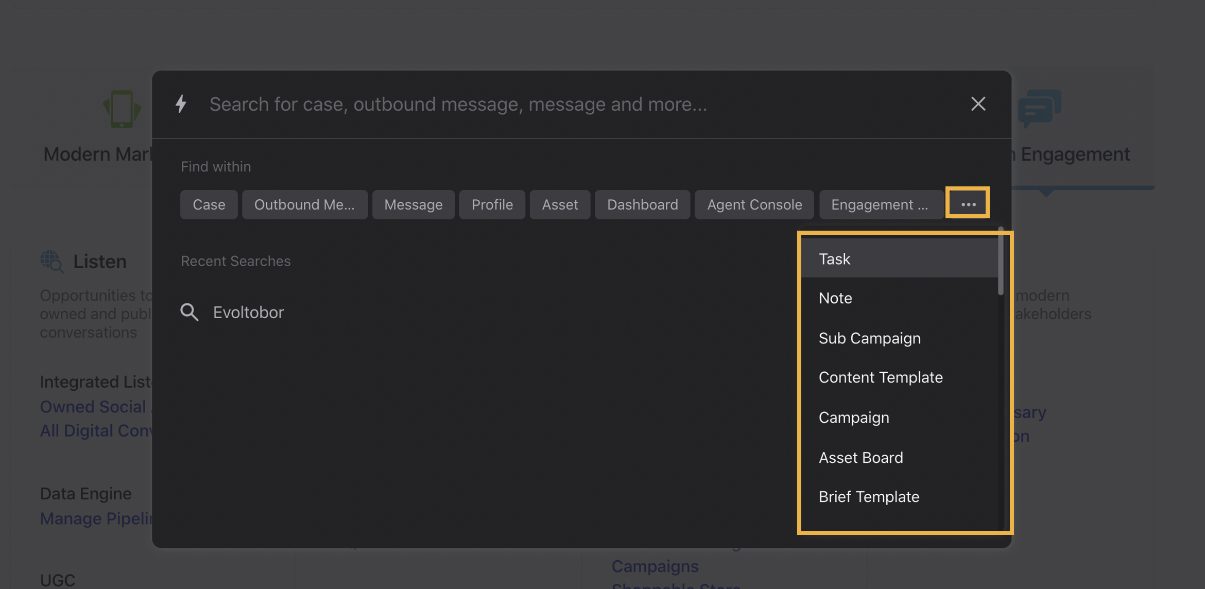Enable the Dashboard search filter
Image resolution: width=1205 pixels, height=589 pixels.
(642, 204)
